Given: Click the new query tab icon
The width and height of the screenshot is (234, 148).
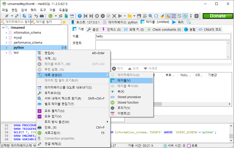Looking at the screenshot, I should [189, 22].
